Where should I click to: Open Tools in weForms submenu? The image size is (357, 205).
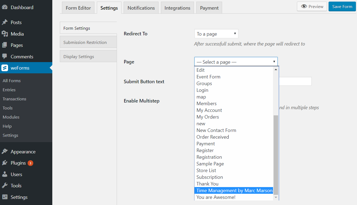point(8,108)
